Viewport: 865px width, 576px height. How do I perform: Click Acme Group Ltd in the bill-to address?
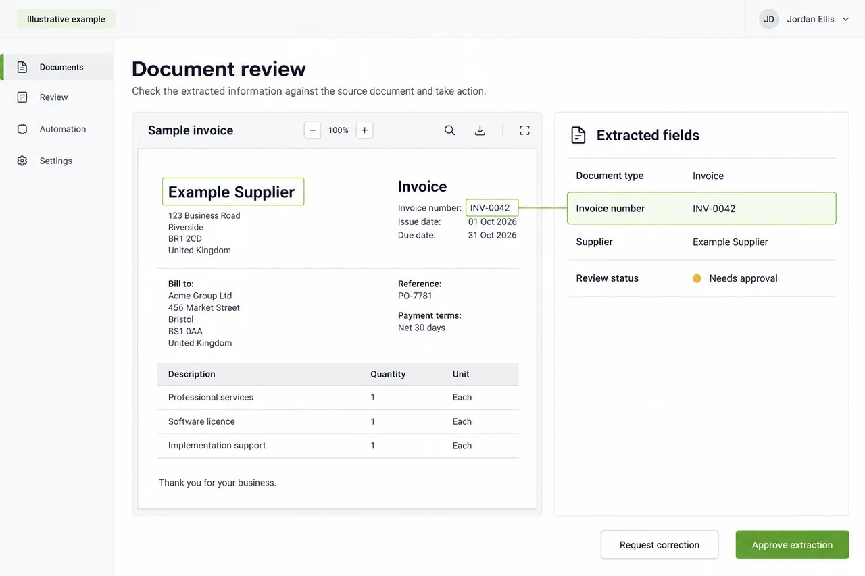[x=200, y=296]
